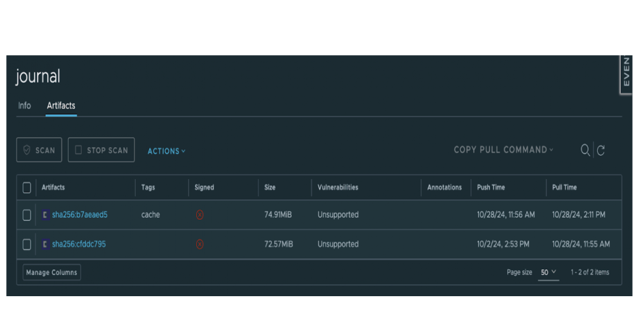
Task: Click the Manage Columns button
Action: click(x=52, y=272)
